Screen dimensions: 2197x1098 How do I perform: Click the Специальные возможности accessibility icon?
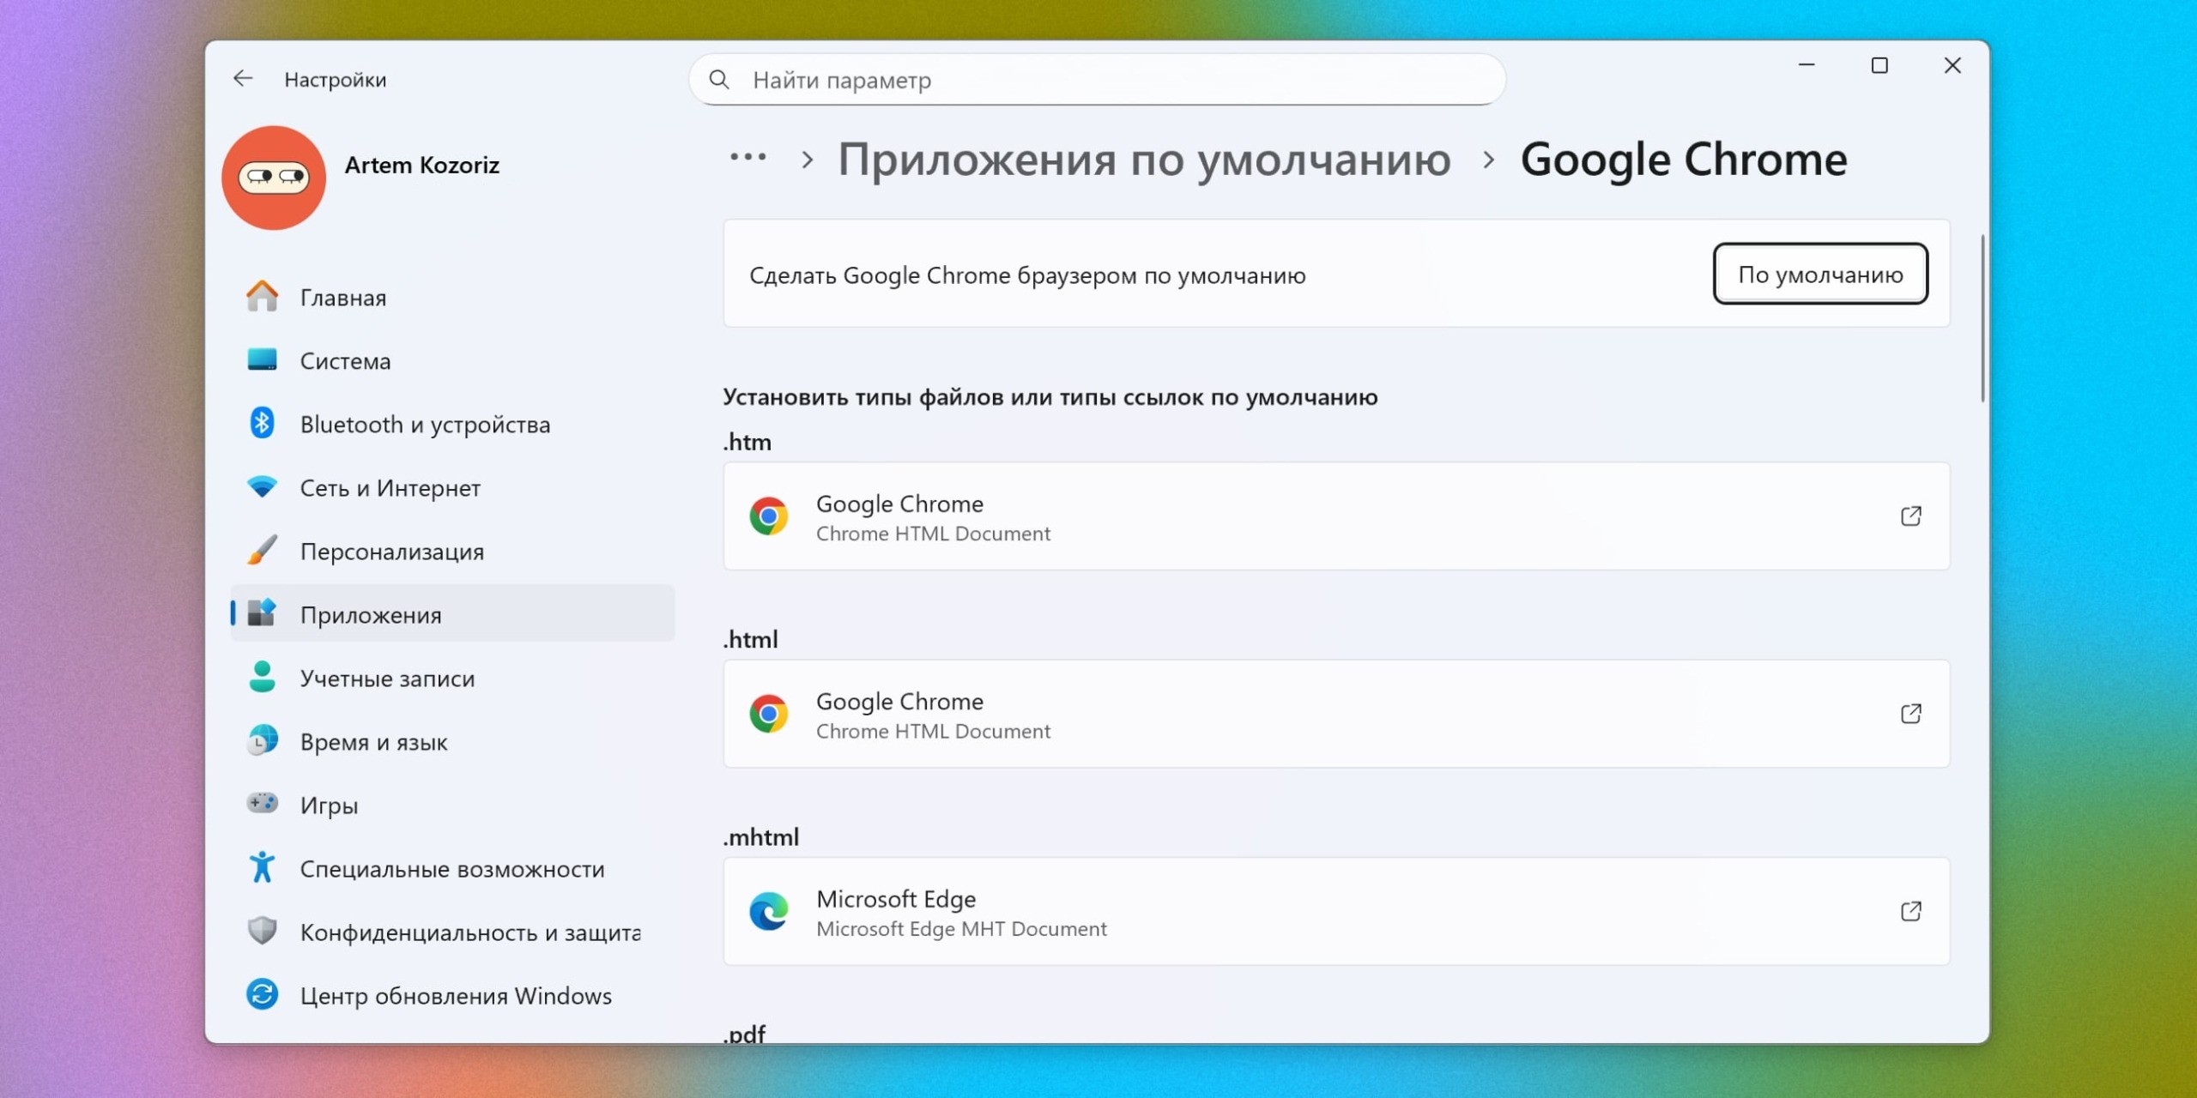[x=262, y=867]
